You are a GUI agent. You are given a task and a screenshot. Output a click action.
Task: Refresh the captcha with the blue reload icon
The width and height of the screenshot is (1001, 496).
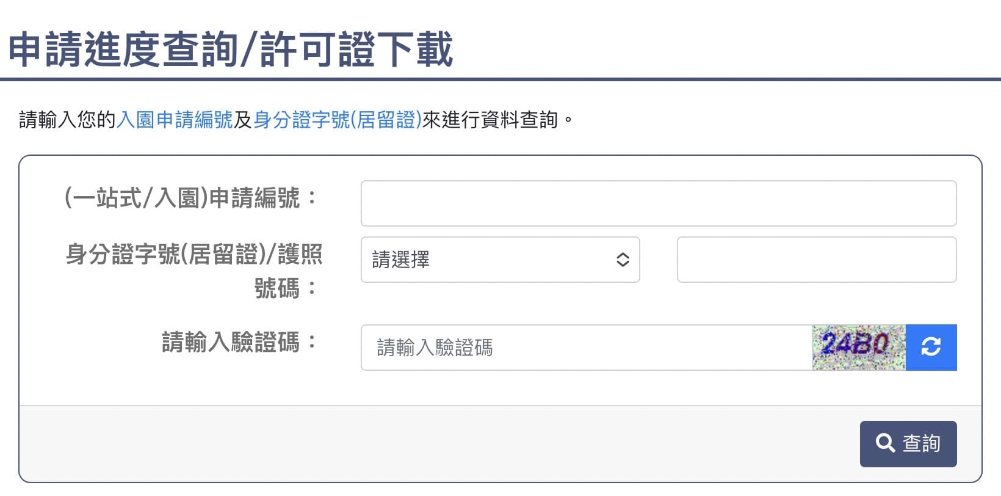coord(931,347)
